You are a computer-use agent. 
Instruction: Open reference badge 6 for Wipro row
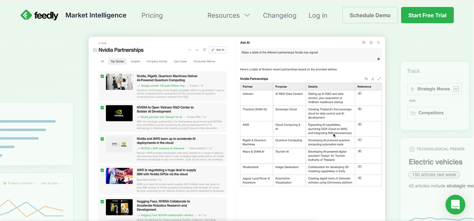360,151
